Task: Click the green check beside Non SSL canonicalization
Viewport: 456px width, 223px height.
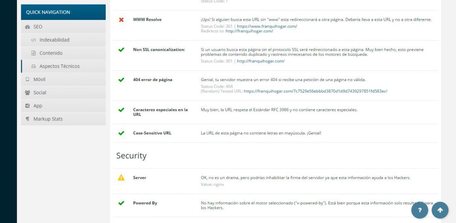Action: click(x=121, y=50)
